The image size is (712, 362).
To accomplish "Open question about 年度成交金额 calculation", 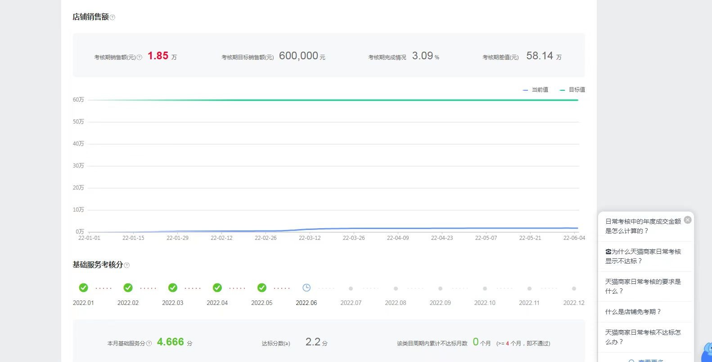I will point(643,226).
